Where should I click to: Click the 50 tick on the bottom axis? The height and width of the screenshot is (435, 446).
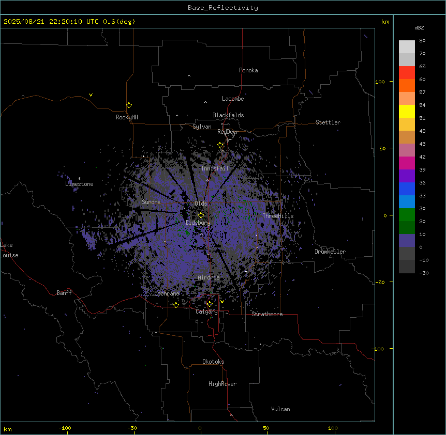click(x=266, y=428)
